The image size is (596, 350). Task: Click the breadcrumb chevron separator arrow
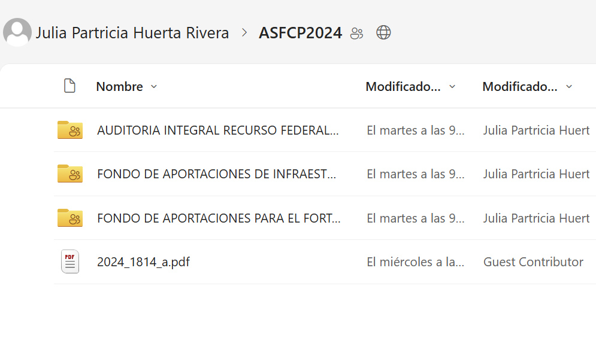pos(244,33)
